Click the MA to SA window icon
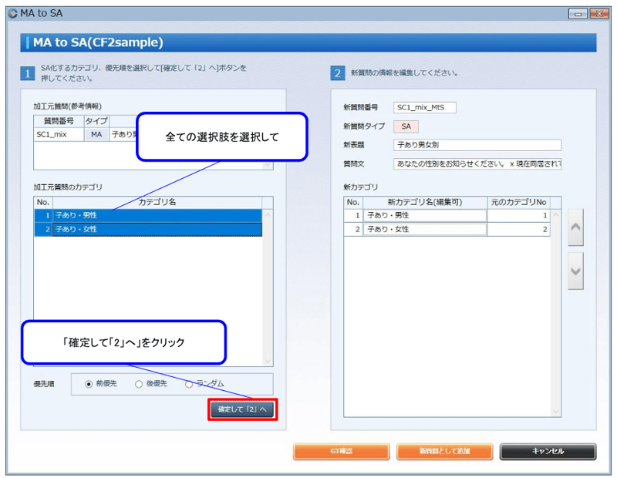Image resolution: width=617 pixels, height=478 pixels. click(x=11, y=13)
